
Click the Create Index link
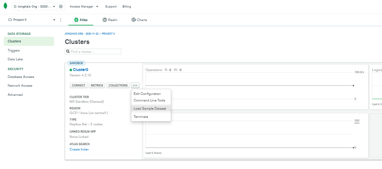[79, 149]
